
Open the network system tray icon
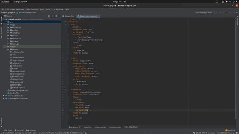223,1
